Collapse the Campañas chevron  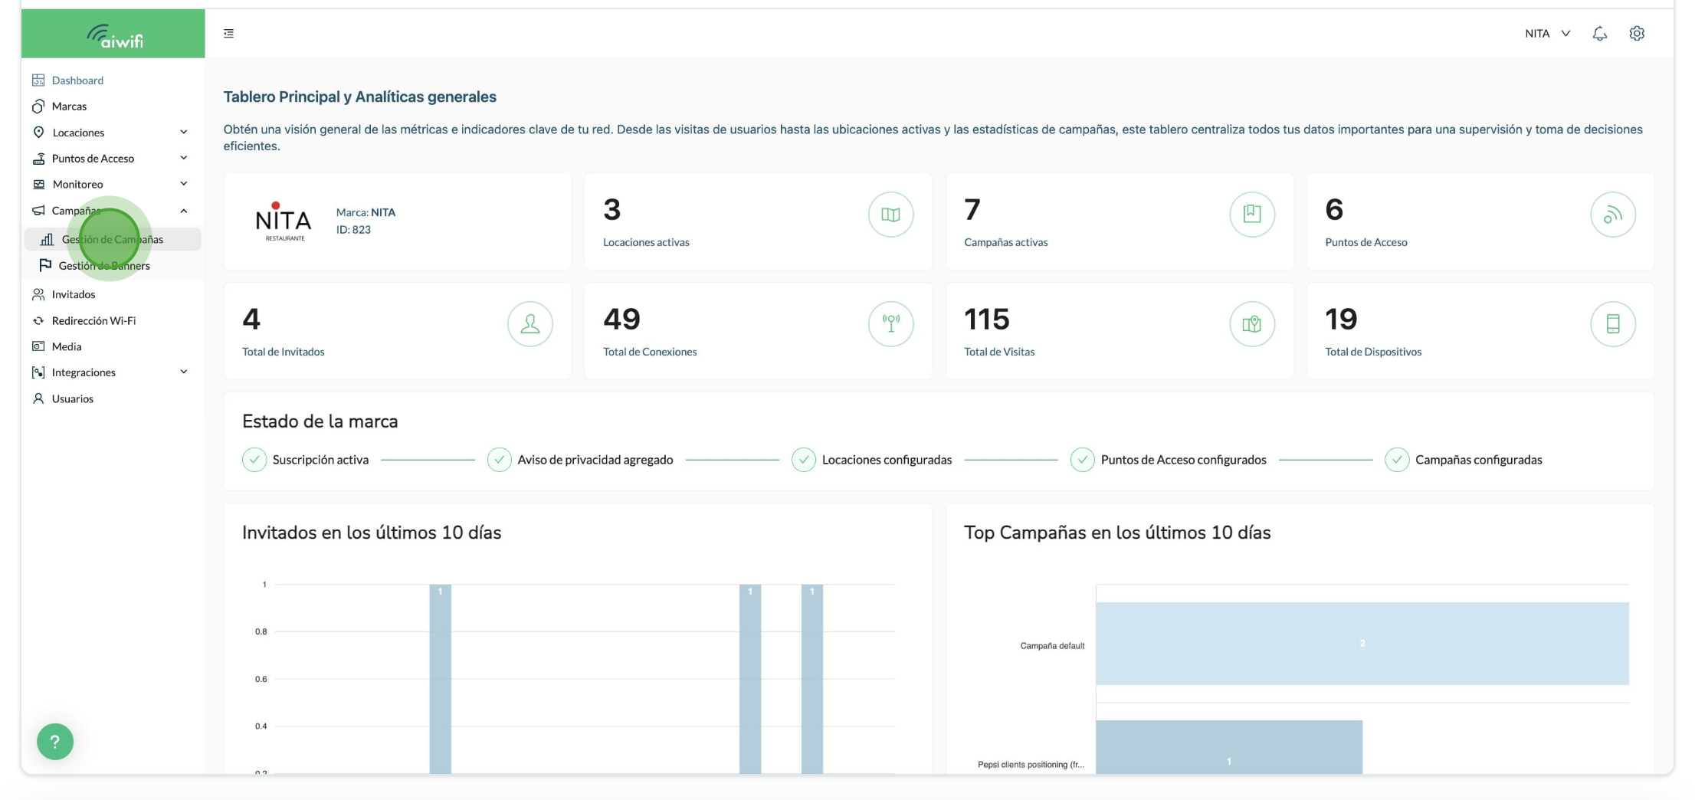[x=184, y=211]
